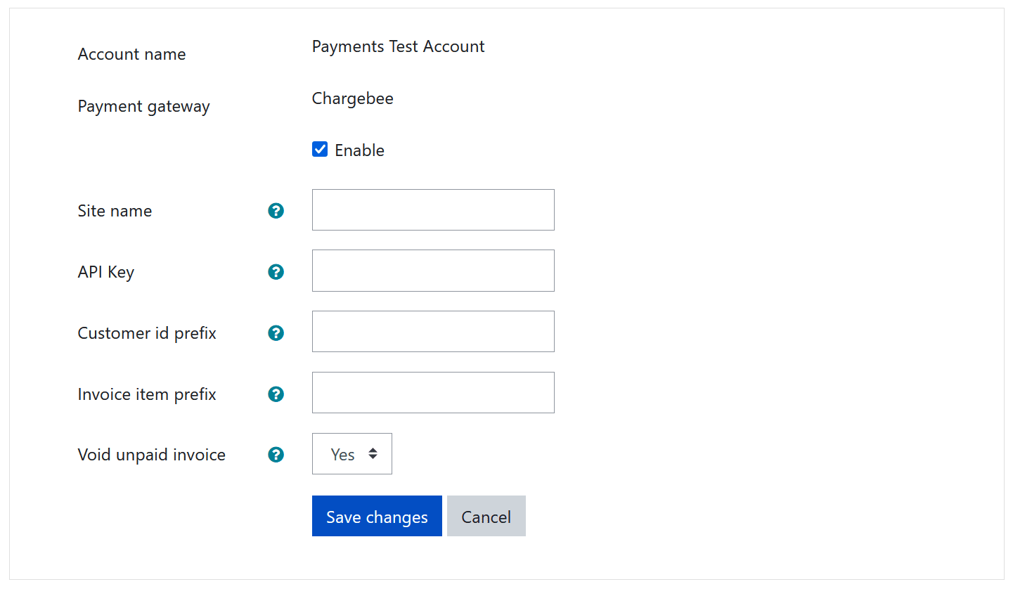Focus the Site name text box
The height and width of the screenshot is (589, 1013).
point(433,209)
